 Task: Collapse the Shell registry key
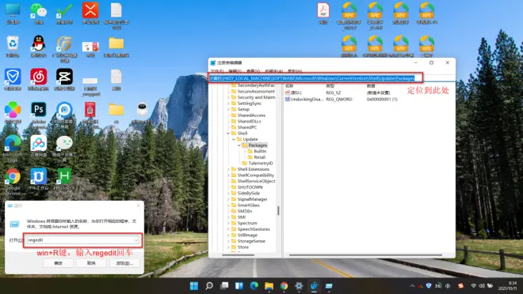click(228, 134)
